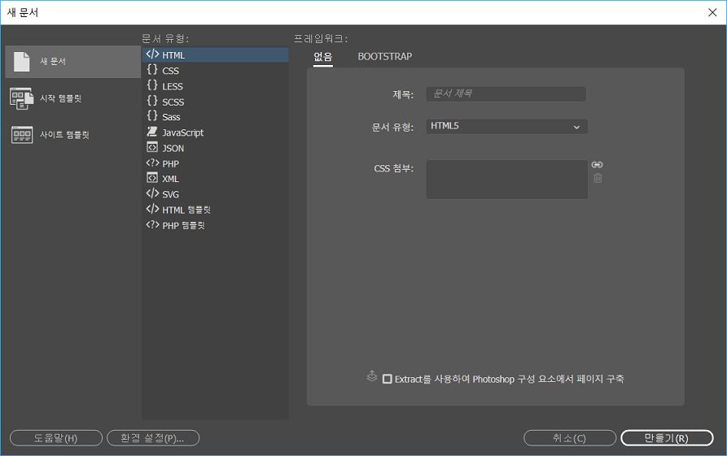The height and width of the screenshot is (456, 727).
Task: Click the 도움말(H) button
Action: pyautogui.click(x=55, y=438)
